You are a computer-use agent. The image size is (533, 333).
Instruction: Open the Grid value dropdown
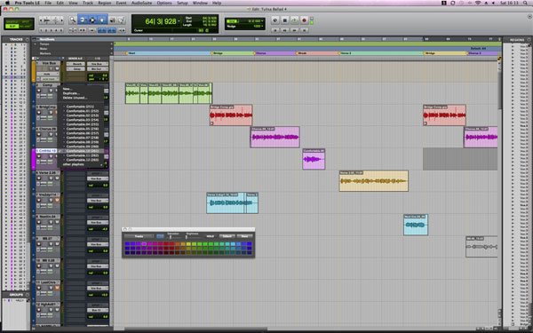tap(262, 21)
